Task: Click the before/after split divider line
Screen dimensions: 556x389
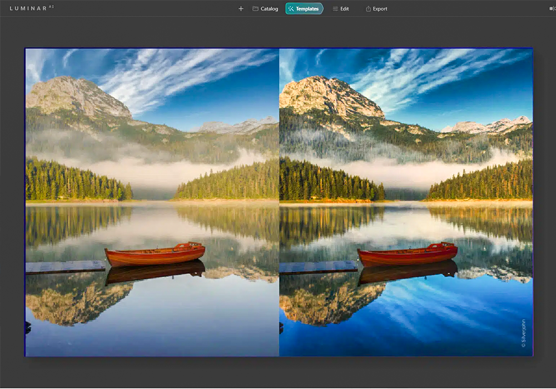Action: coord(279,200)
